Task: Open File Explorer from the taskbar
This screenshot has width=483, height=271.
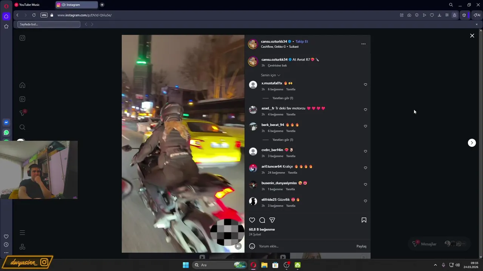Action: pos(264,265)
